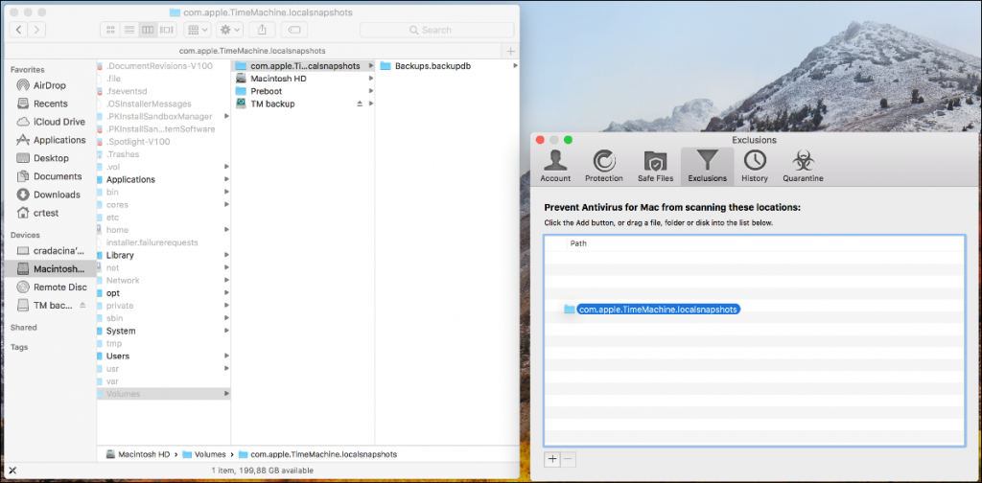Viewport: 982px width, 483px height.
Task: Select the private folder in first column
Action: coord(120,306)
